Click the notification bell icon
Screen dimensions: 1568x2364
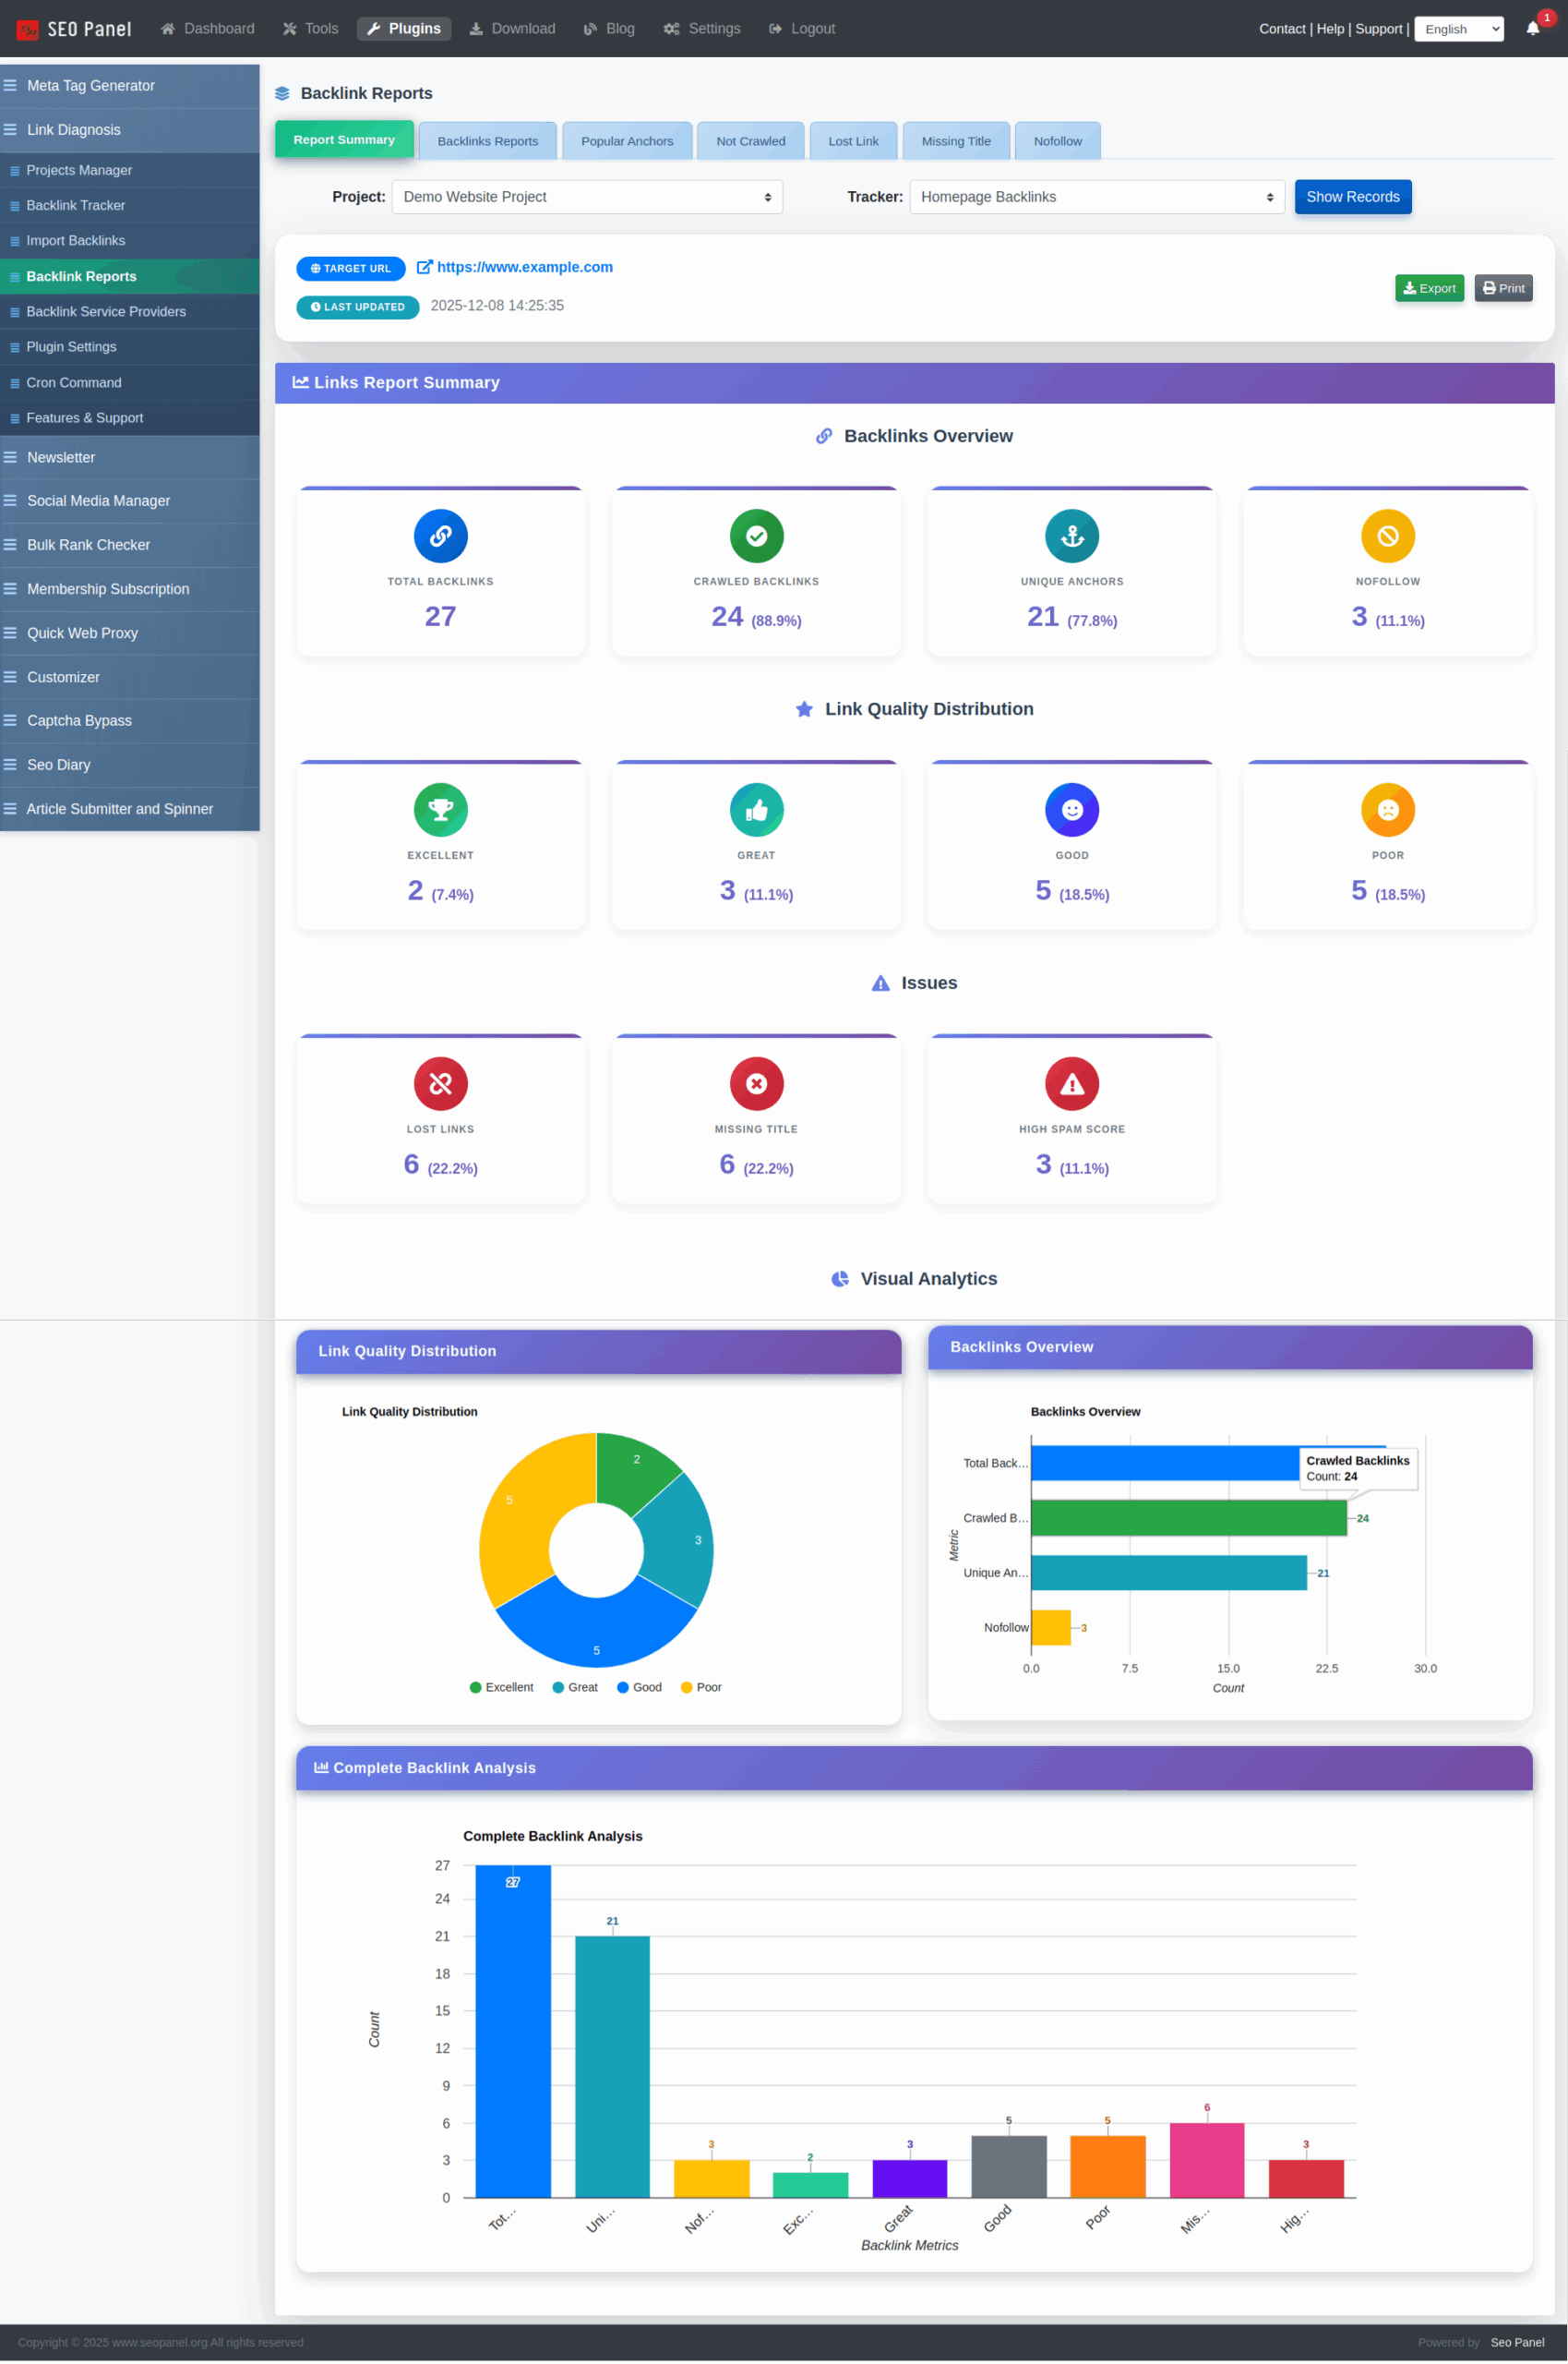(x=1532, y=28)
